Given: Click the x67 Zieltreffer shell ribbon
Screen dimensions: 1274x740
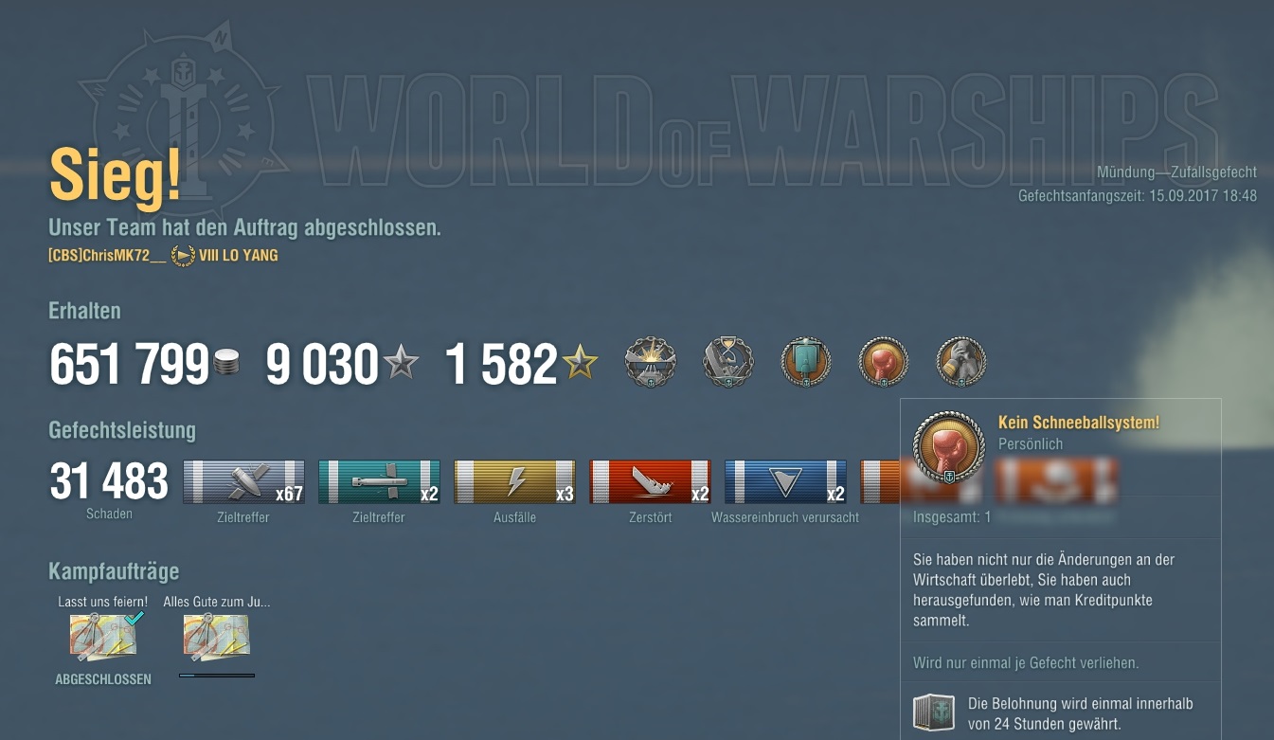Looking at the screenshot, I should (243, 481).
